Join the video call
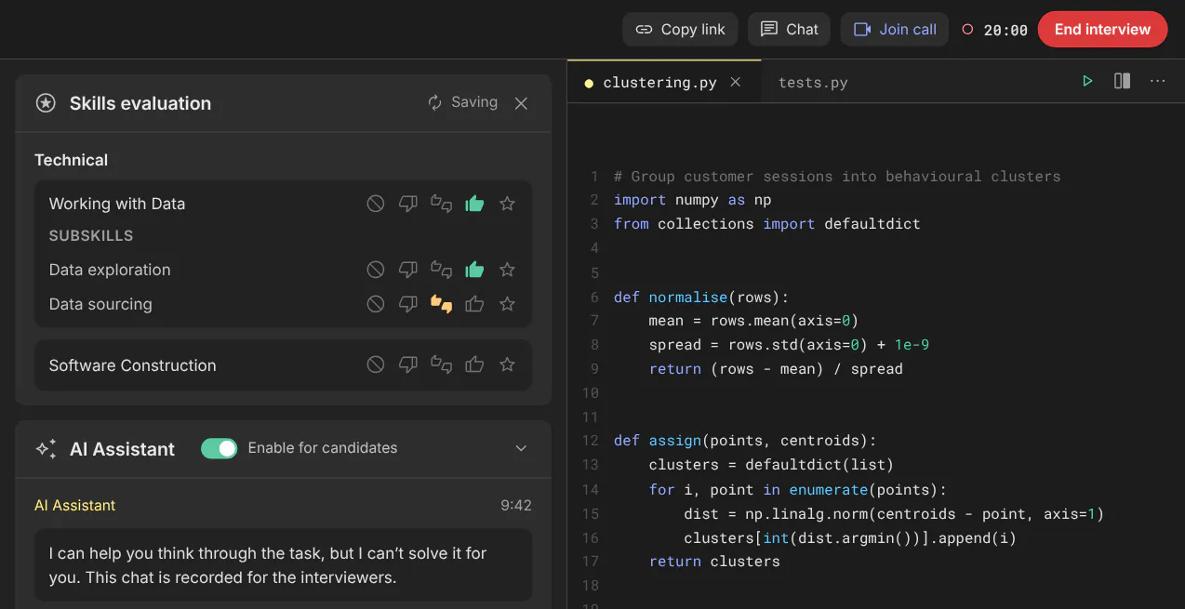Viewport: 1185px width, 609px height. (895, 29)
